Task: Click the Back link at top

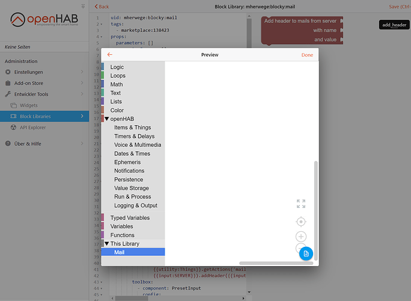Action: [x=102, y=7]
